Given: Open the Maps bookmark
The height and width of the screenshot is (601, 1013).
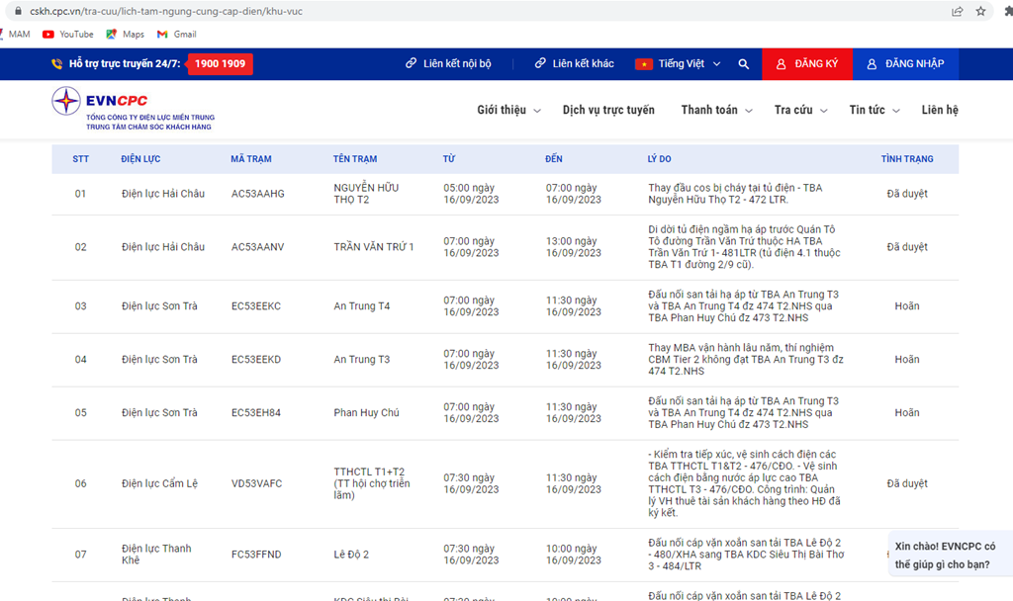Looking at the screenshot, I should tap(125, 34).
